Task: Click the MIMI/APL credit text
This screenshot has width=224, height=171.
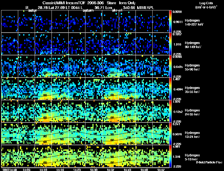Action: tap(145, 8)
